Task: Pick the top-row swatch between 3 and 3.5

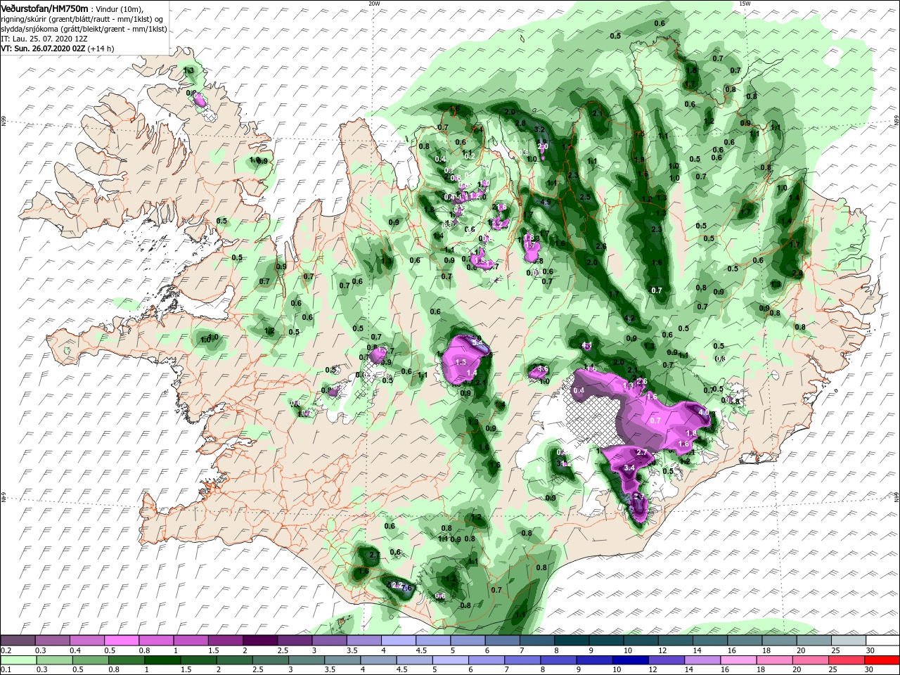Action: click(x=329, y=641)
